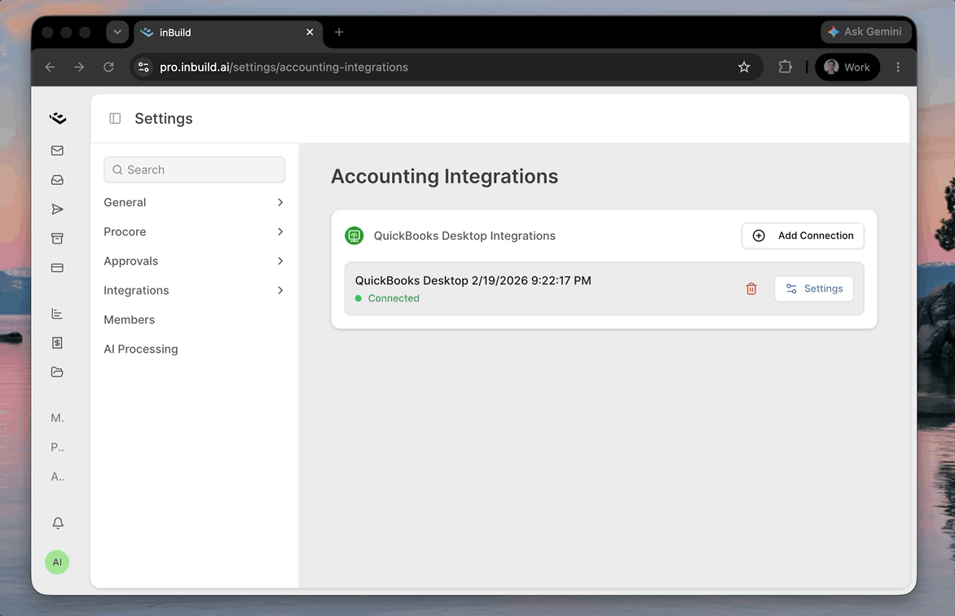The width and height of the screenshot is (955, 616).
Task: Open Chrome three-dot menu
Action: [898, 67]
